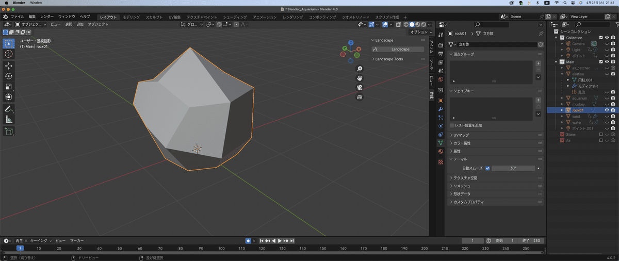Toggle proportional editing in the header
Screen dimensions: 619x261
(236, 24)
